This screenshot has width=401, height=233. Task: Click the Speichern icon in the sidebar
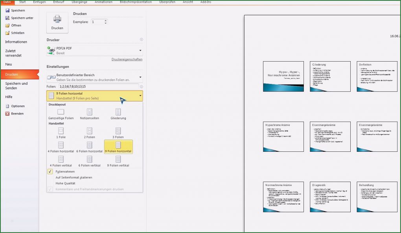(7, 10)
